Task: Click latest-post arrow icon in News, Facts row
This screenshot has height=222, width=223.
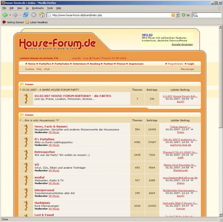Action: [192, 129]
